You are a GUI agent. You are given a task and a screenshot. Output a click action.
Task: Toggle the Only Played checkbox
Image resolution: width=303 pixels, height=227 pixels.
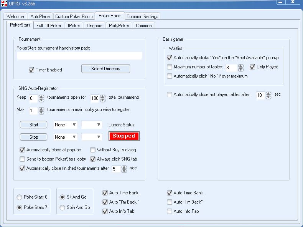point(252,67)
